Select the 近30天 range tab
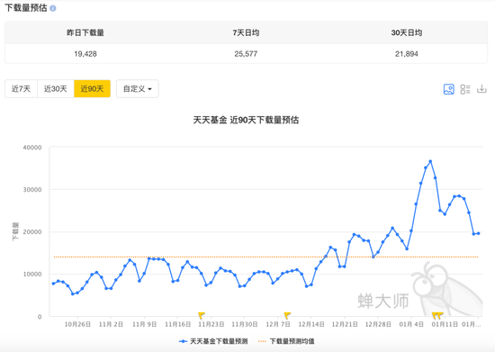The image size is (495, 352). (56, 89)
